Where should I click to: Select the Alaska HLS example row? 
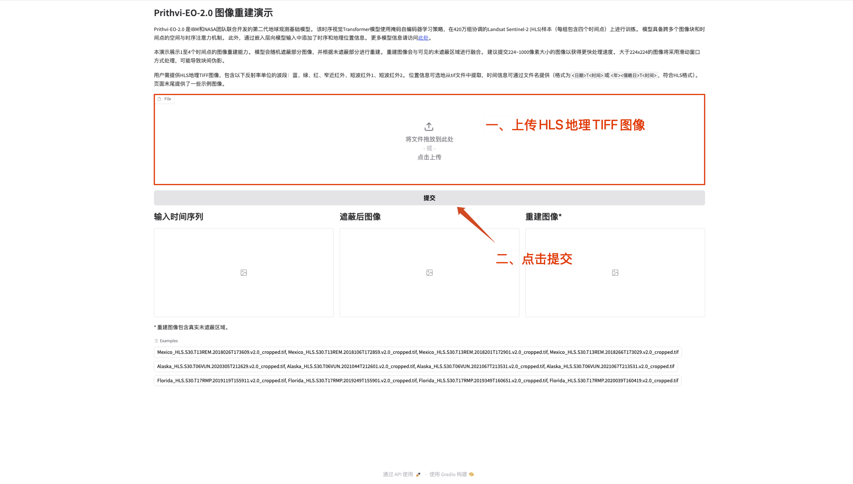(x=416, y=367)
